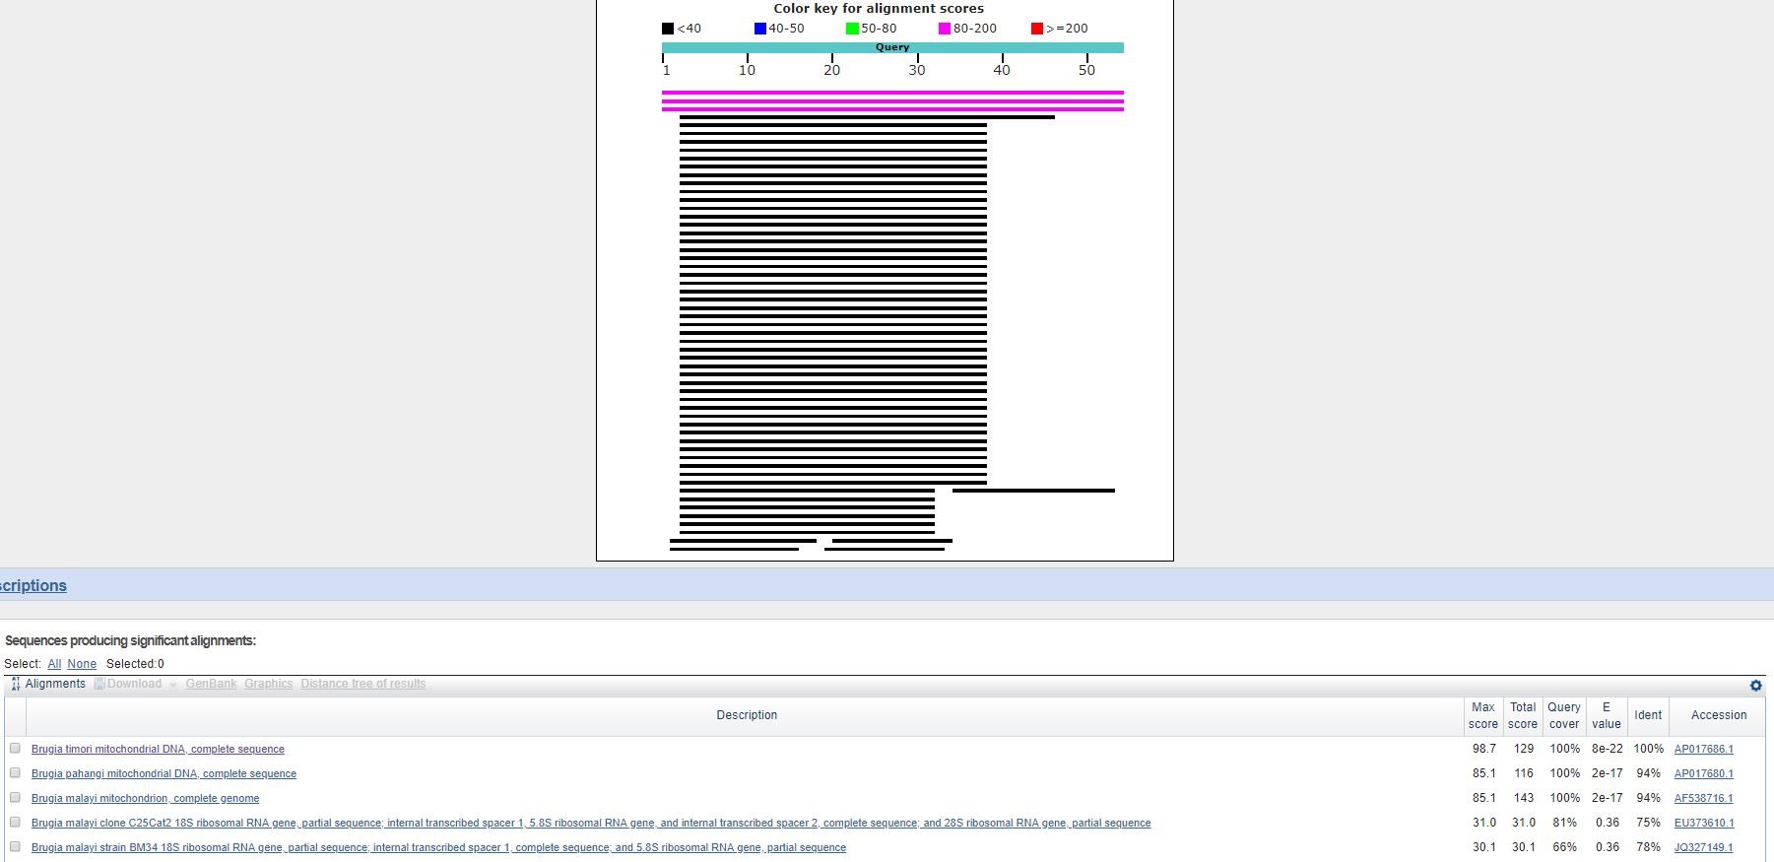Open the table settings gear icon
1774x862 pixels.
[1755, 685]
